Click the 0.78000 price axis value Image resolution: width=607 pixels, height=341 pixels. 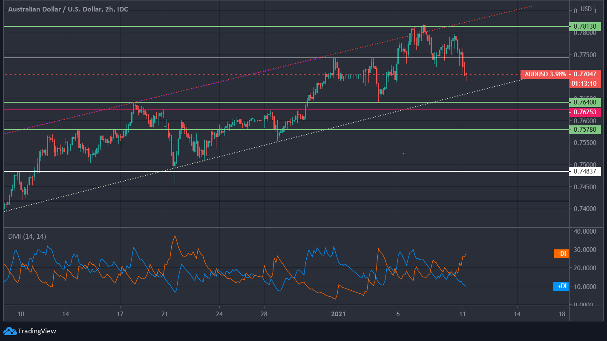[x=585, y=33]
